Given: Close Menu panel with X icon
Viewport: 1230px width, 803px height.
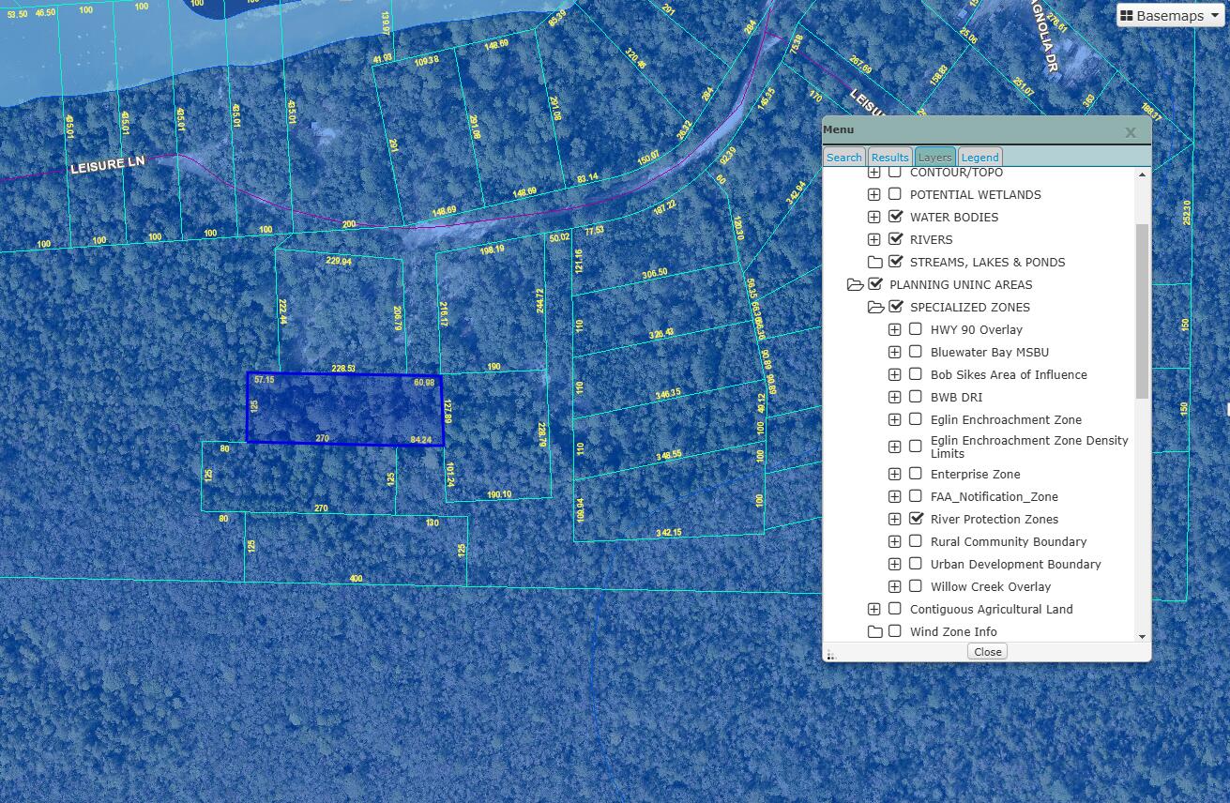Looking at the screenshot, I should point(1131,132).
